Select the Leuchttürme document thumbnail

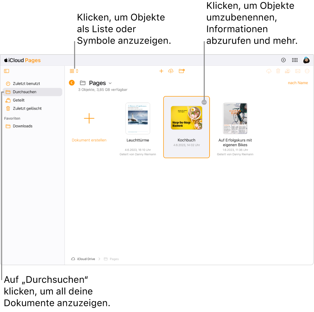tap(138, 118)
